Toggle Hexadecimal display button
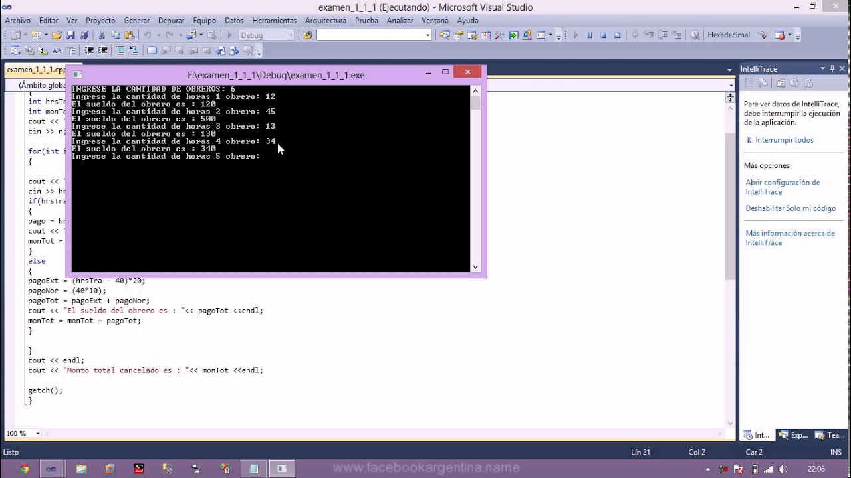Viewport: 851px width, 478px height. pos(729,35)
